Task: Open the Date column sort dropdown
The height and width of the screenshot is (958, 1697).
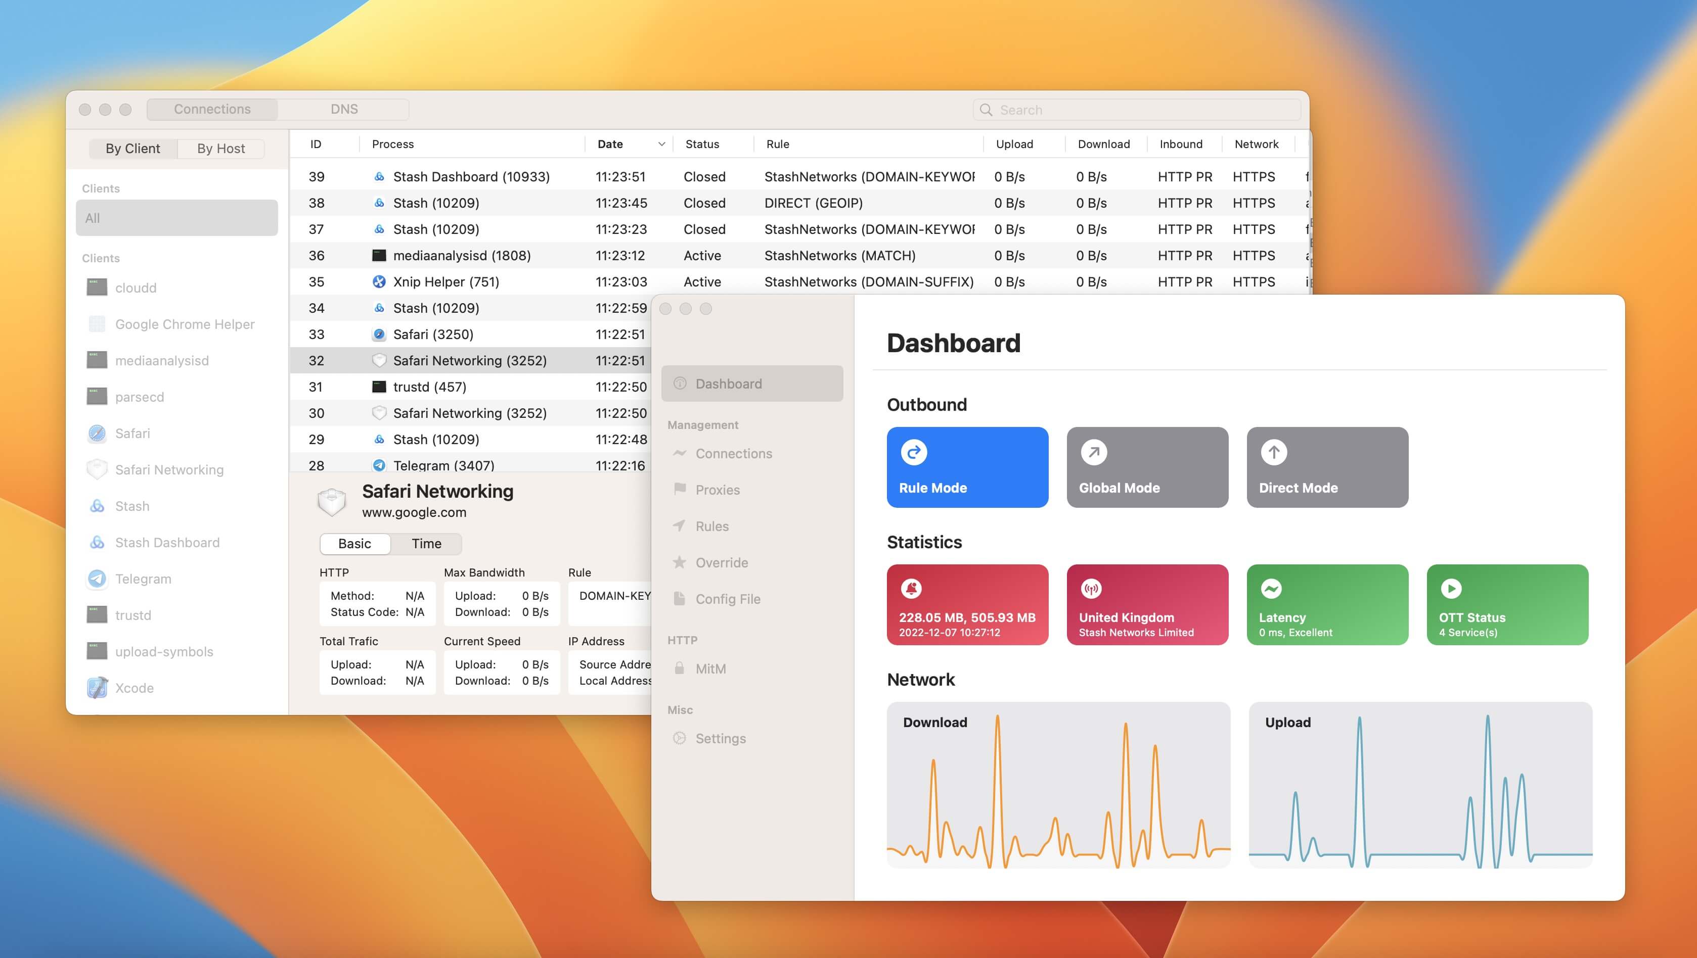Action: tap(661, 143)
